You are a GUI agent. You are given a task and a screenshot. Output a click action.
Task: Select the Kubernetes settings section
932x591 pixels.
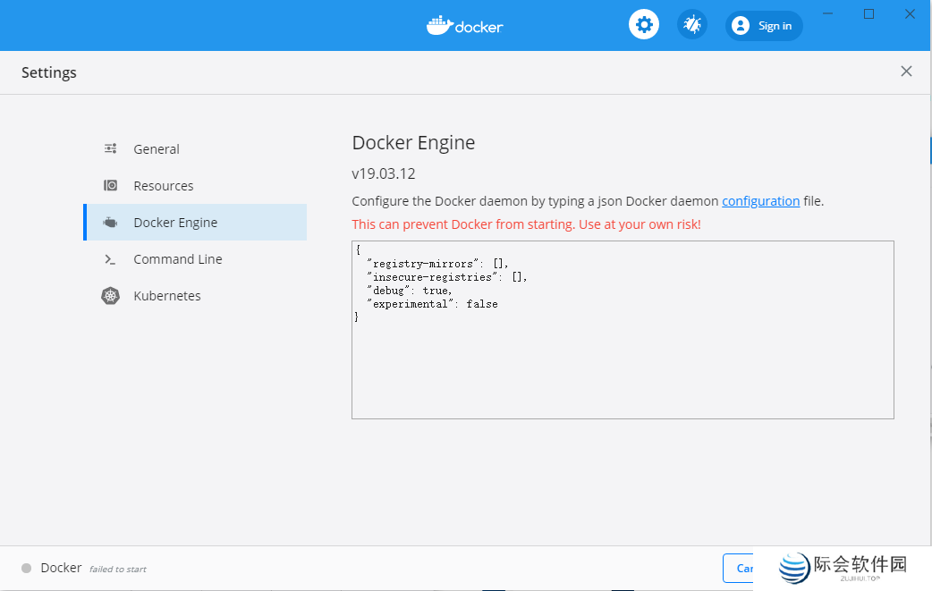(x=167, y=295)
